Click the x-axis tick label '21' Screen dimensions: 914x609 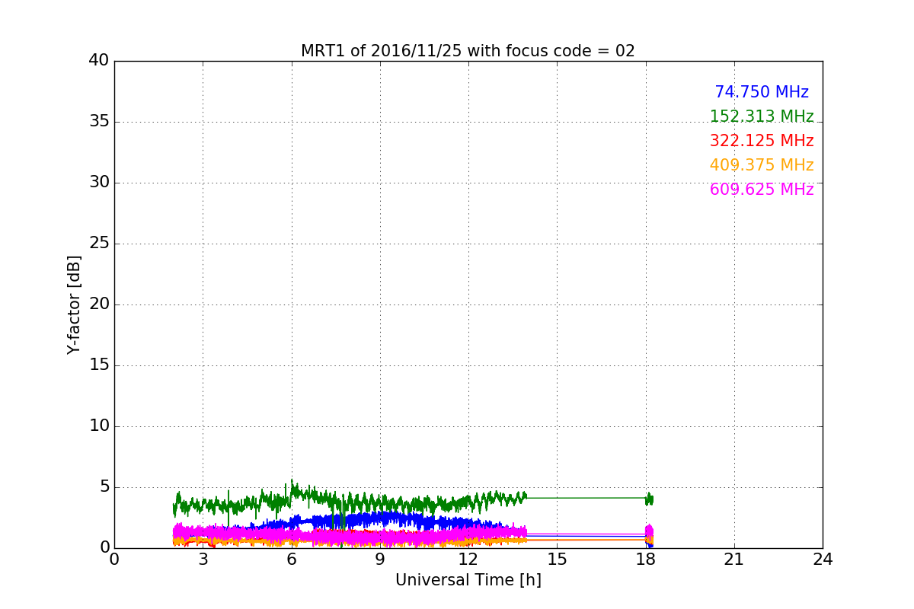(x=734, y=560)
